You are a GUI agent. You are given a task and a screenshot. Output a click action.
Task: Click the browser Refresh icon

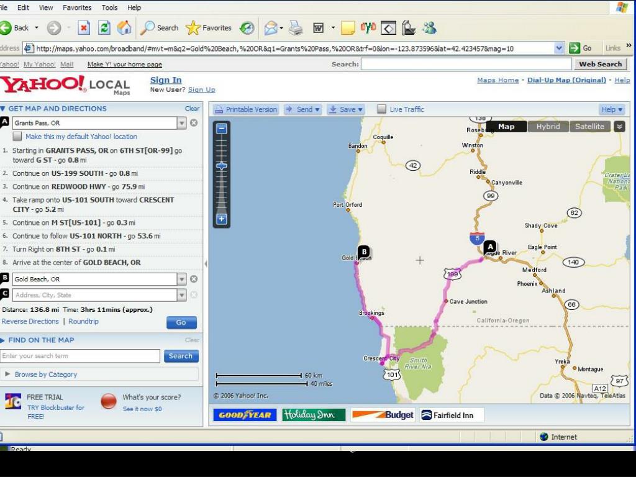point(104,28)
